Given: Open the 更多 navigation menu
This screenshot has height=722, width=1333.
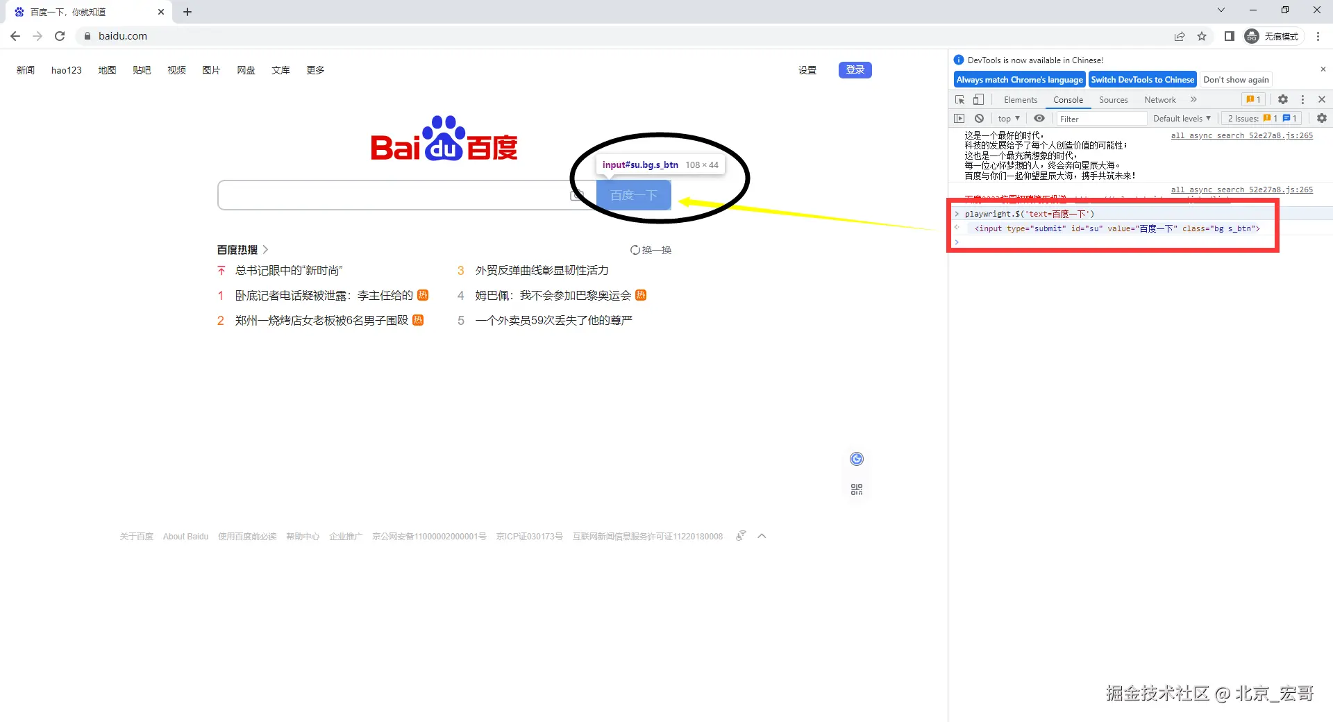Looking at the screenshot, I should tap(315, 70).
